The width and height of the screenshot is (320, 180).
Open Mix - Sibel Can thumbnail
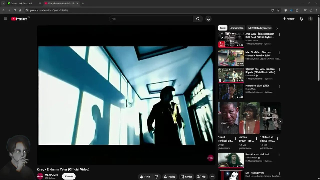[x=231, y=58]
